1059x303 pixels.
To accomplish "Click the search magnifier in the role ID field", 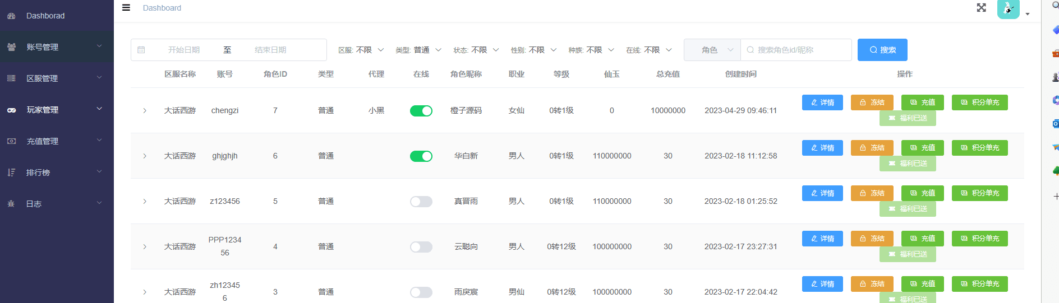I will [750, 50].
